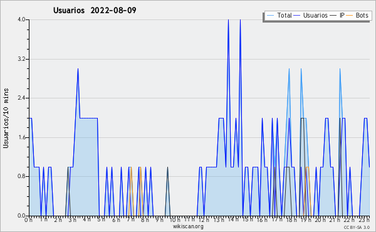The width and height of the screenshot is (376, 232).
Task: Select the 'Usuarios' legend label
Action: pos(315,15)
